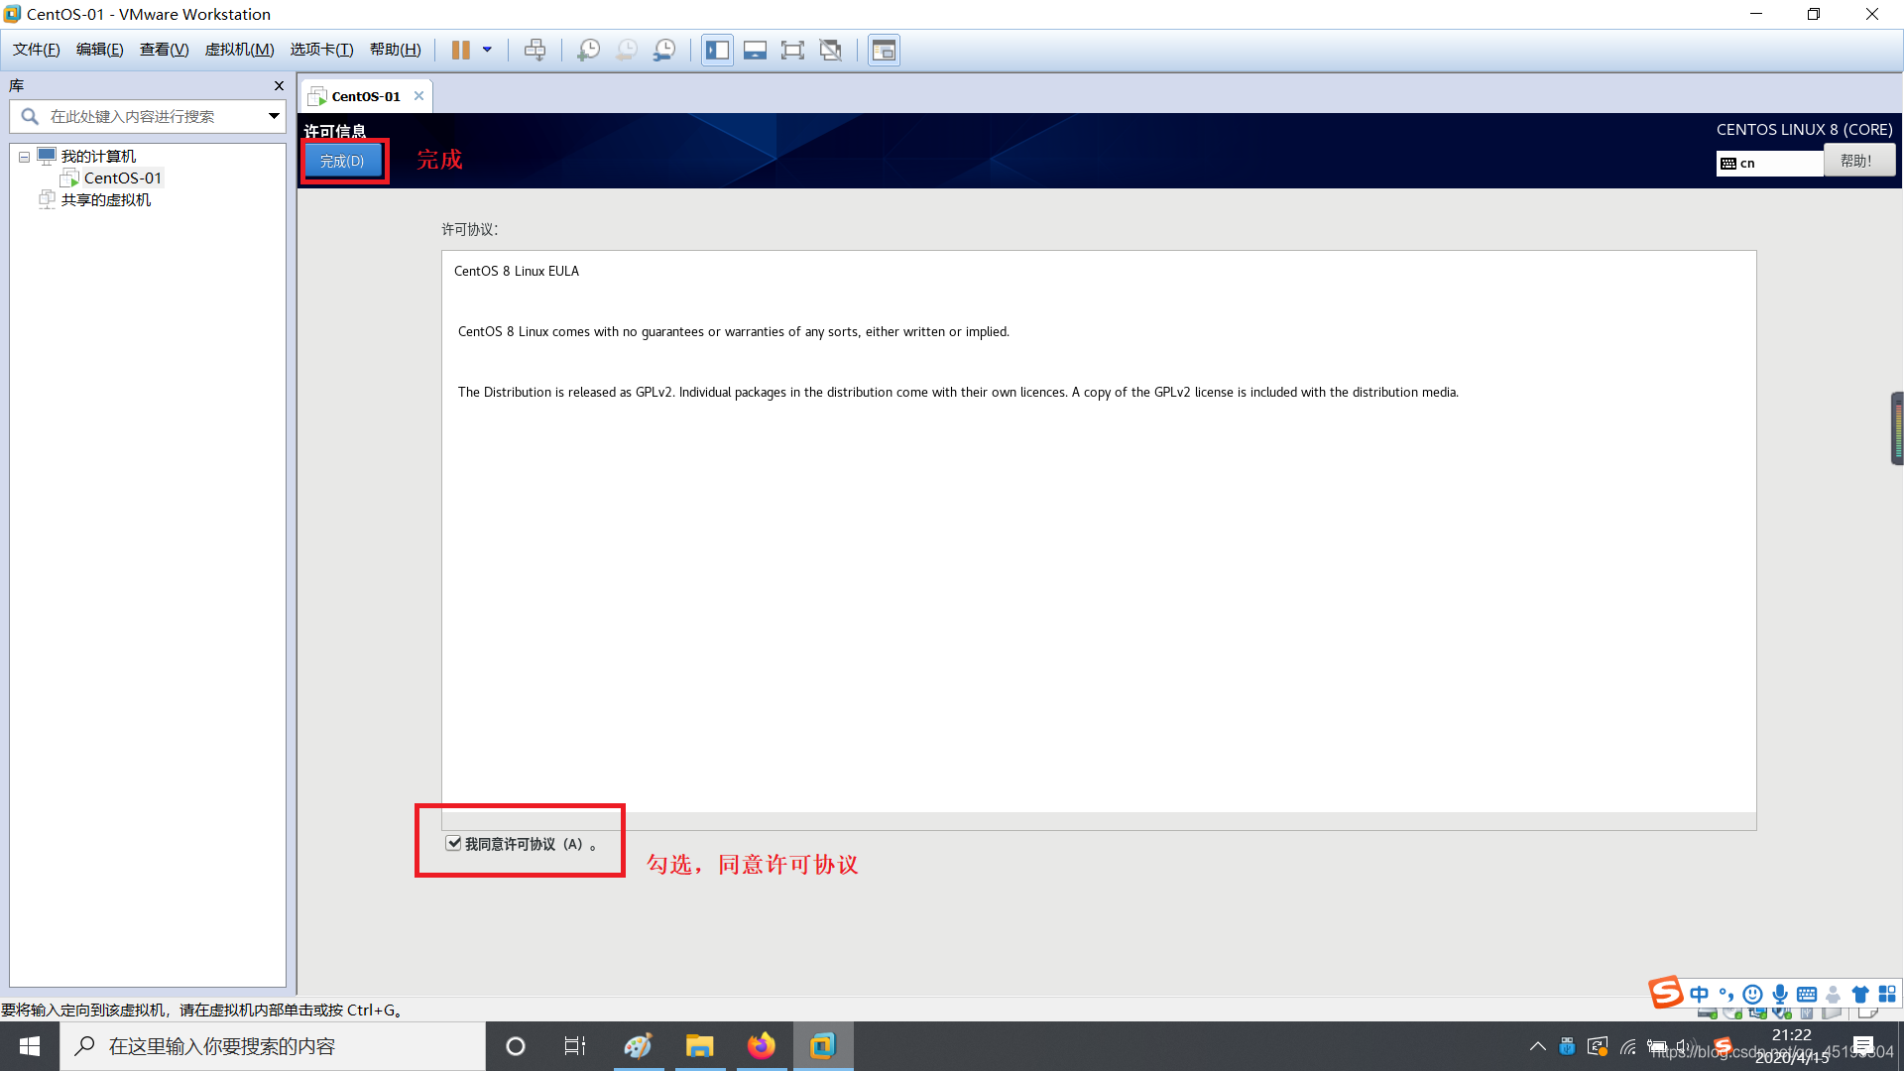Show hidden system tray icons chevron
Screen dimensions: 1904x1071
point(1537,1046)
